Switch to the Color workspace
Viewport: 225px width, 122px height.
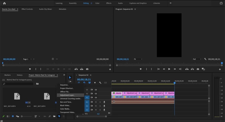pos(97,3)
